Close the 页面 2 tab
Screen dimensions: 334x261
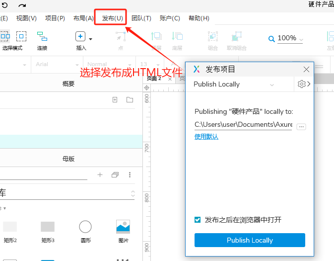[170, 79]
